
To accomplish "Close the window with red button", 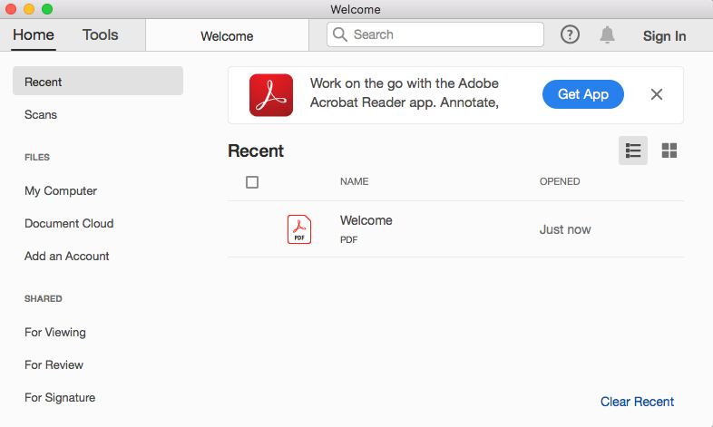I will (11, 9).
